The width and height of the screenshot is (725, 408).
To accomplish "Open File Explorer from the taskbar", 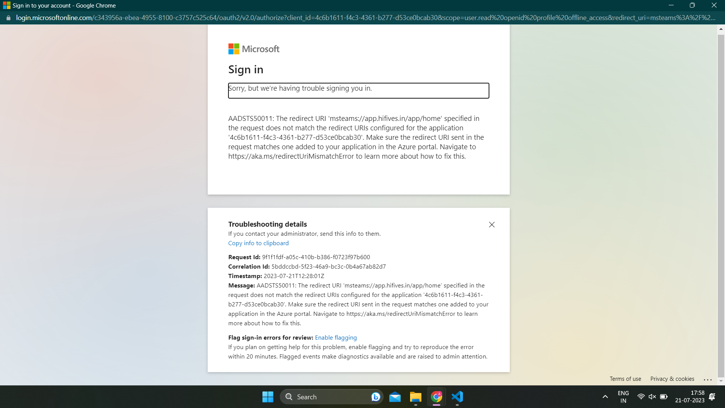I will pyautogui.click(x=415, y=397).
